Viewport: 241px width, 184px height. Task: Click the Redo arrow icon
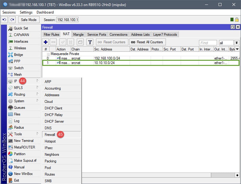coord(12,20)
